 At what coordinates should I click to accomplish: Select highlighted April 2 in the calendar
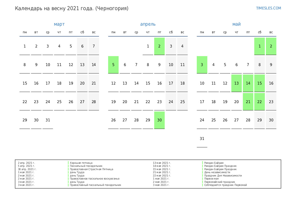point(159,46)
